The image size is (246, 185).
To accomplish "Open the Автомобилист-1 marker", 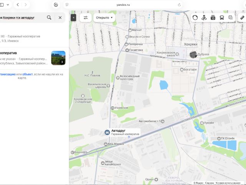I will coord(163,121).
